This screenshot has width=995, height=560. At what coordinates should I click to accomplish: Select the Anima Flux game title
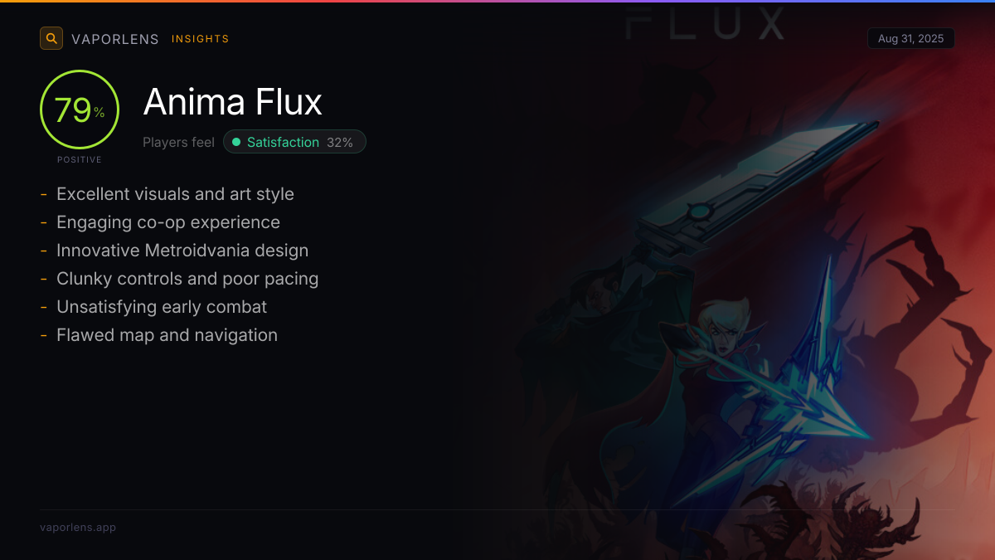[x=233, y=102]
